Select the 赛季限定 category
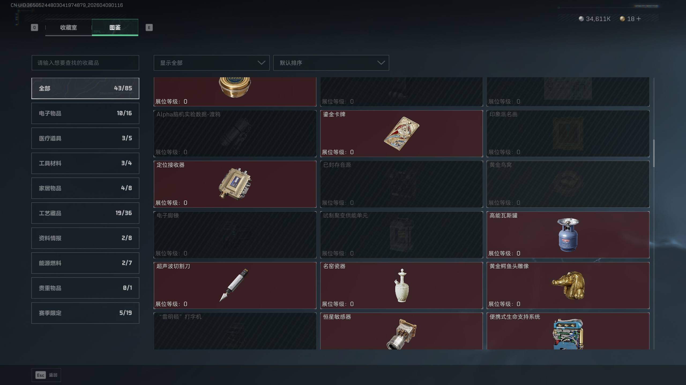 [85, 313]
